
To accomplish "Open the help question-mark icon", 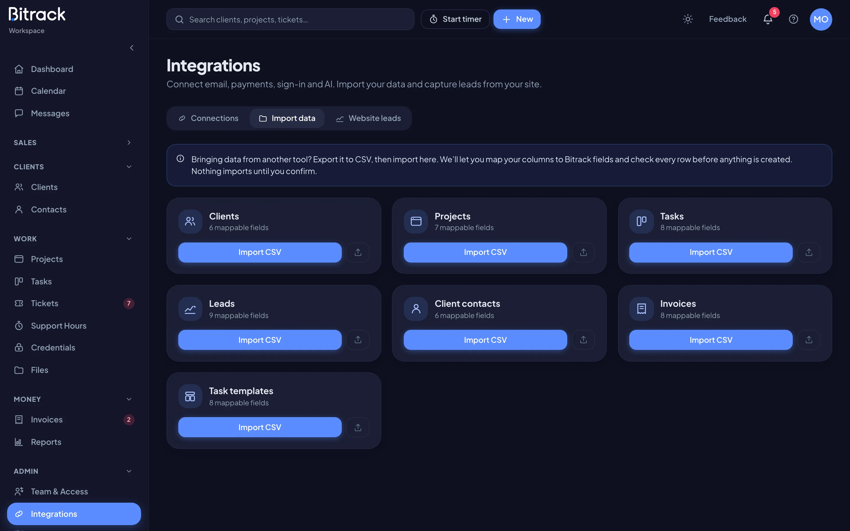I will coord(793,19).
